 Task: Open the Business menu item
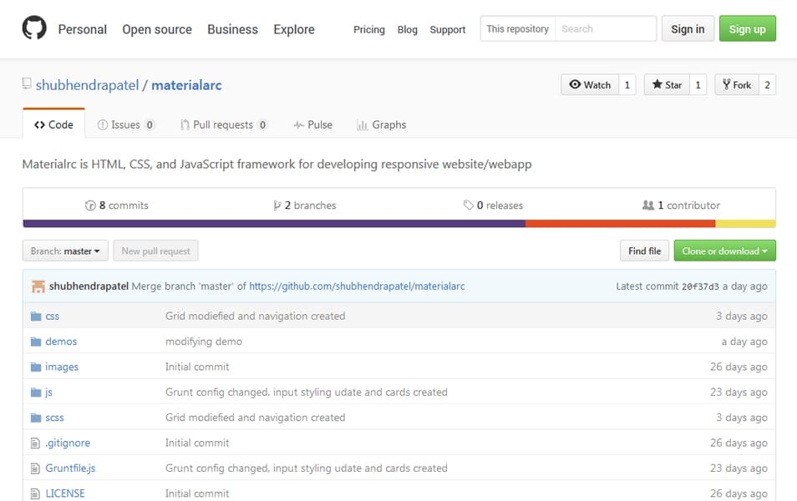[233, 29]
